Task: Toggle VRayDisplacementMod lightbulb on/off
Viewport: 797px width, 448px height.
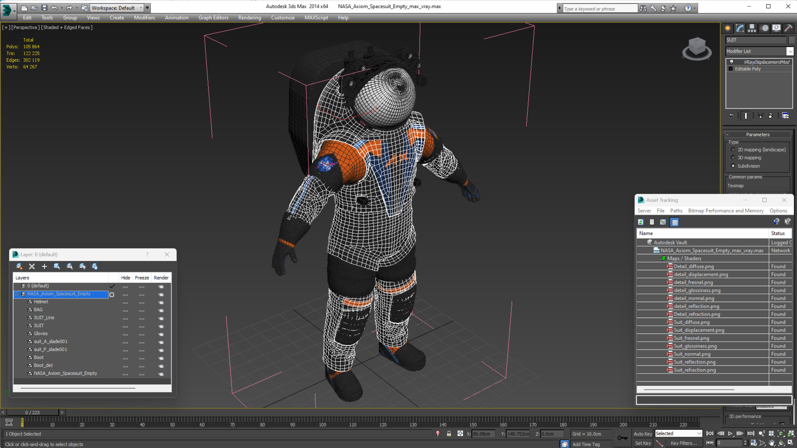Action: coord(732,62)
